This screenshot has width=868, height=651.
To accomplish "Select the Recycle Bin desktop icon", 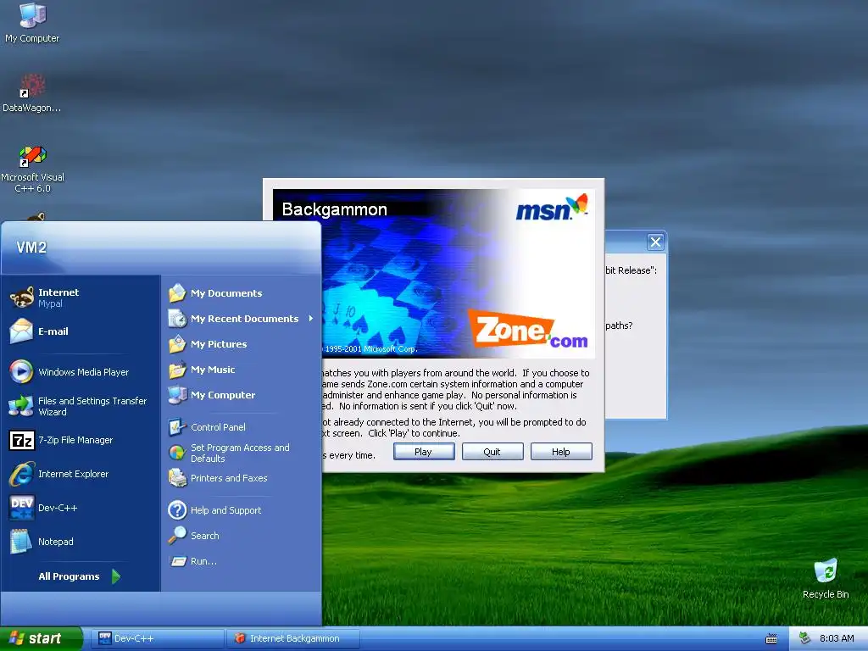I will [x=826, y=578].
